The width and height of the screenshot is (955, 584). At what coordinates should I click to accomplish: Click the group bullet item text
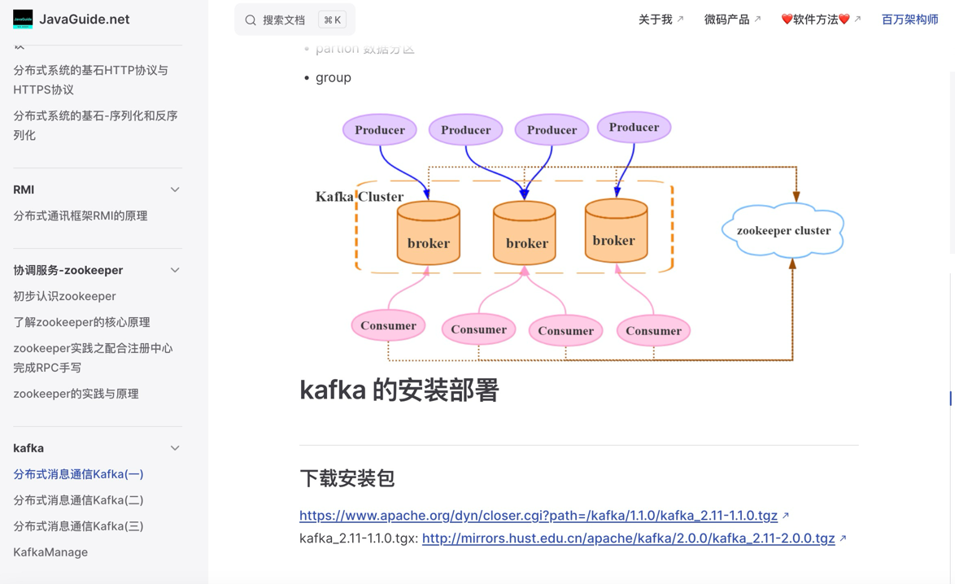point(334,78)
